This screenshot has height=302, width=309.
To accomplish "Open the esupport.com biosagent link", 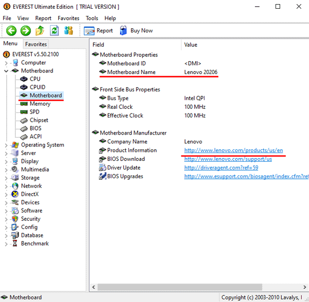I will (x=246, y=176).
